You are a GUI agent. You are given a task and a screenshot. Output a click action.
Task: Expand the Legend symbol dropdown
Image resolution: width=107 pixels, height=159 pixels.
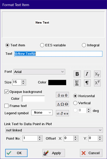click(42, 113)
